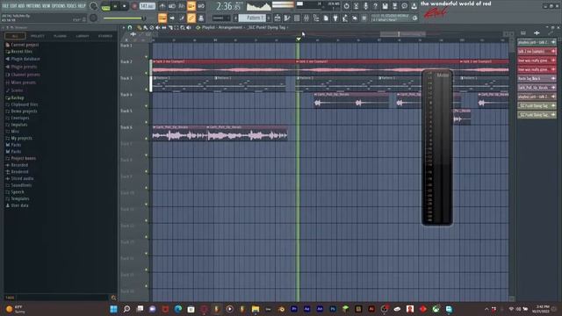This screenshot has width=562, height=316.
Task: Switch the browser to the PLUGINS tab
Action: [x=60, y=36]
